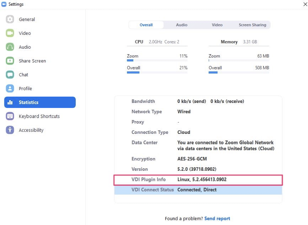Click the "0 kb/s (receive)" bandwidth value
Image resolution: width=308 pixels, height=225 pixels.
pyautogui.click(x=227, y=101)
